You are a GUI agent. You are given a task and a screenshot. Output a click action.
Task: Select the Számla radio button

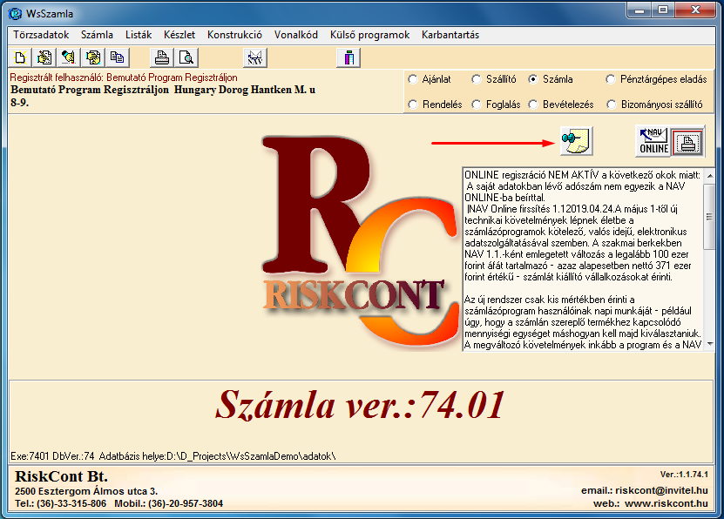pos(535,78)
